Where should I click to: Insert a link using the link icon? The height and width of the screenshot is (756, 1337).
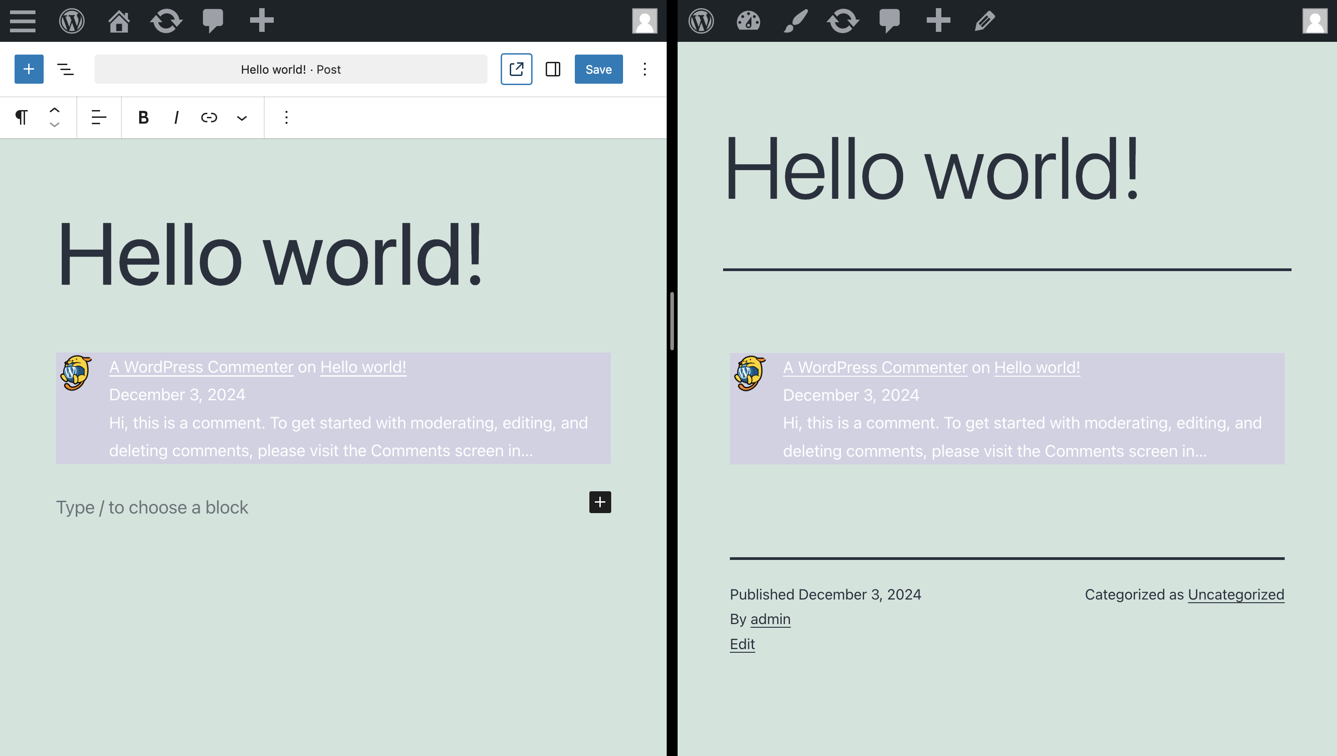tap(209, 117)
